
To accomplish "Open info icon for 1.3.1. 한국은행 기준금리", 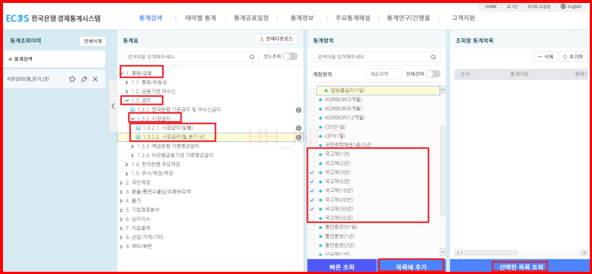I will pos(298,110).
